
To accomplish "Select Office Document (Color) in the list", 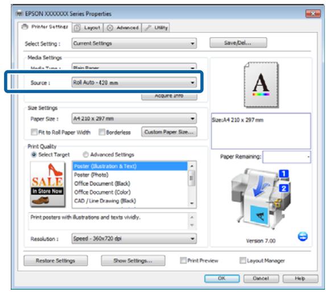I will tap(130, 192).
